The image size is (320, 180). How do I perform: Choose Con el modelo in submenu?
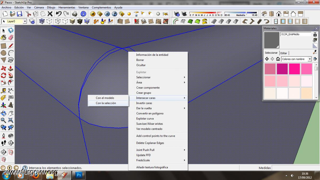[108, 98]
